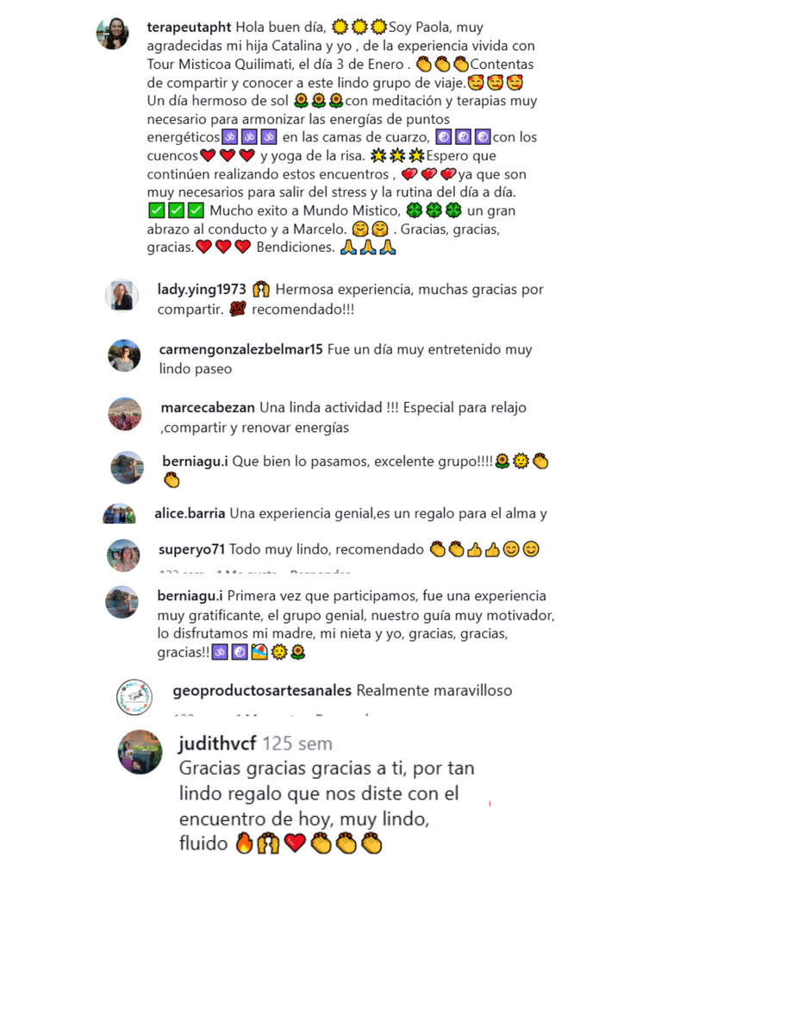
Task: Click the terapeutapht username link
Action: tap(190, 28)
